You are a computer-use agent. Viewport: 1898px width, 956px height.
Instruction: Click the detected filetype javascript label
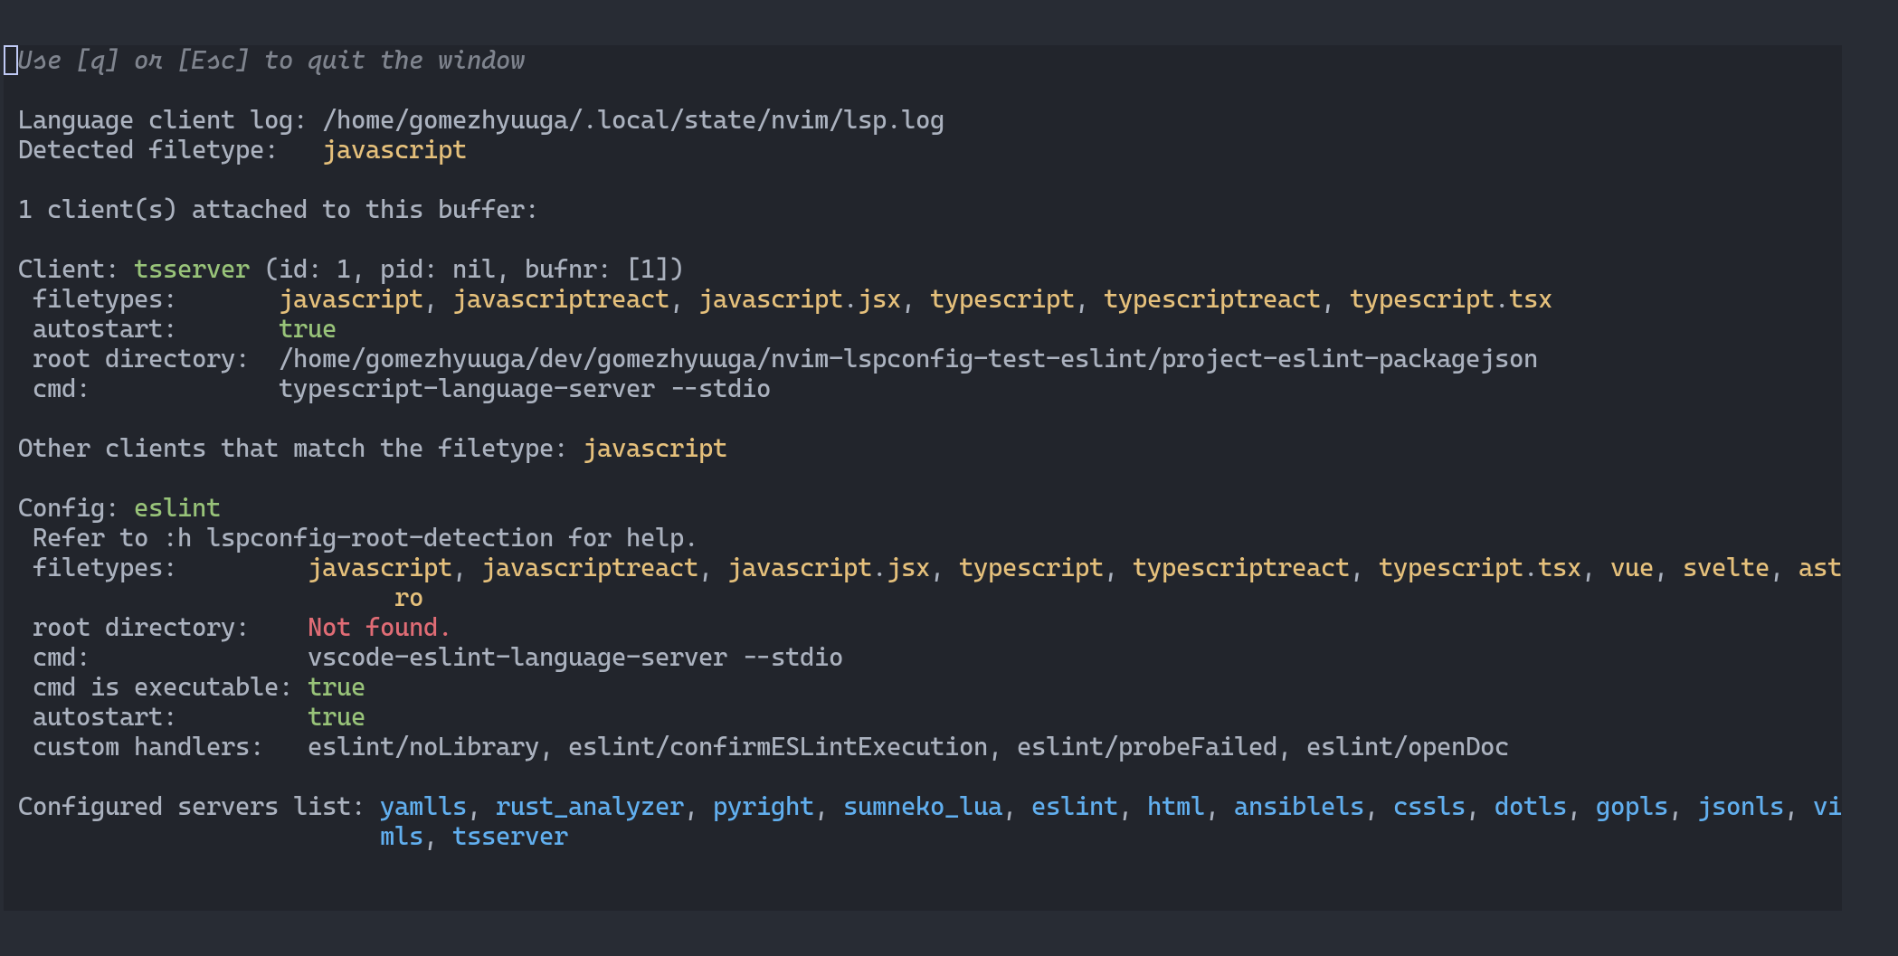[395, 149]
